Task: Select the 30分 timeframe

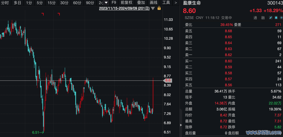Action: [x=64, y=3]
